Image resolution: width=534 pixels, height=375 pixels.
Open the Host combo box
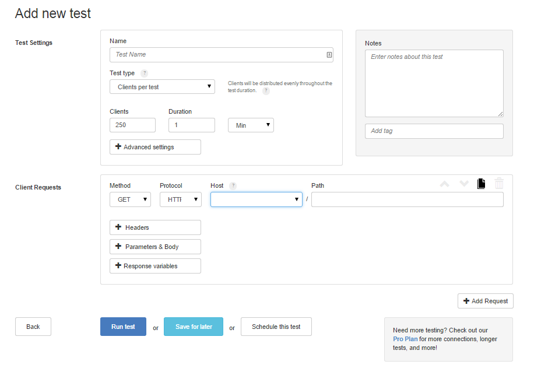(x=256, y=199)
